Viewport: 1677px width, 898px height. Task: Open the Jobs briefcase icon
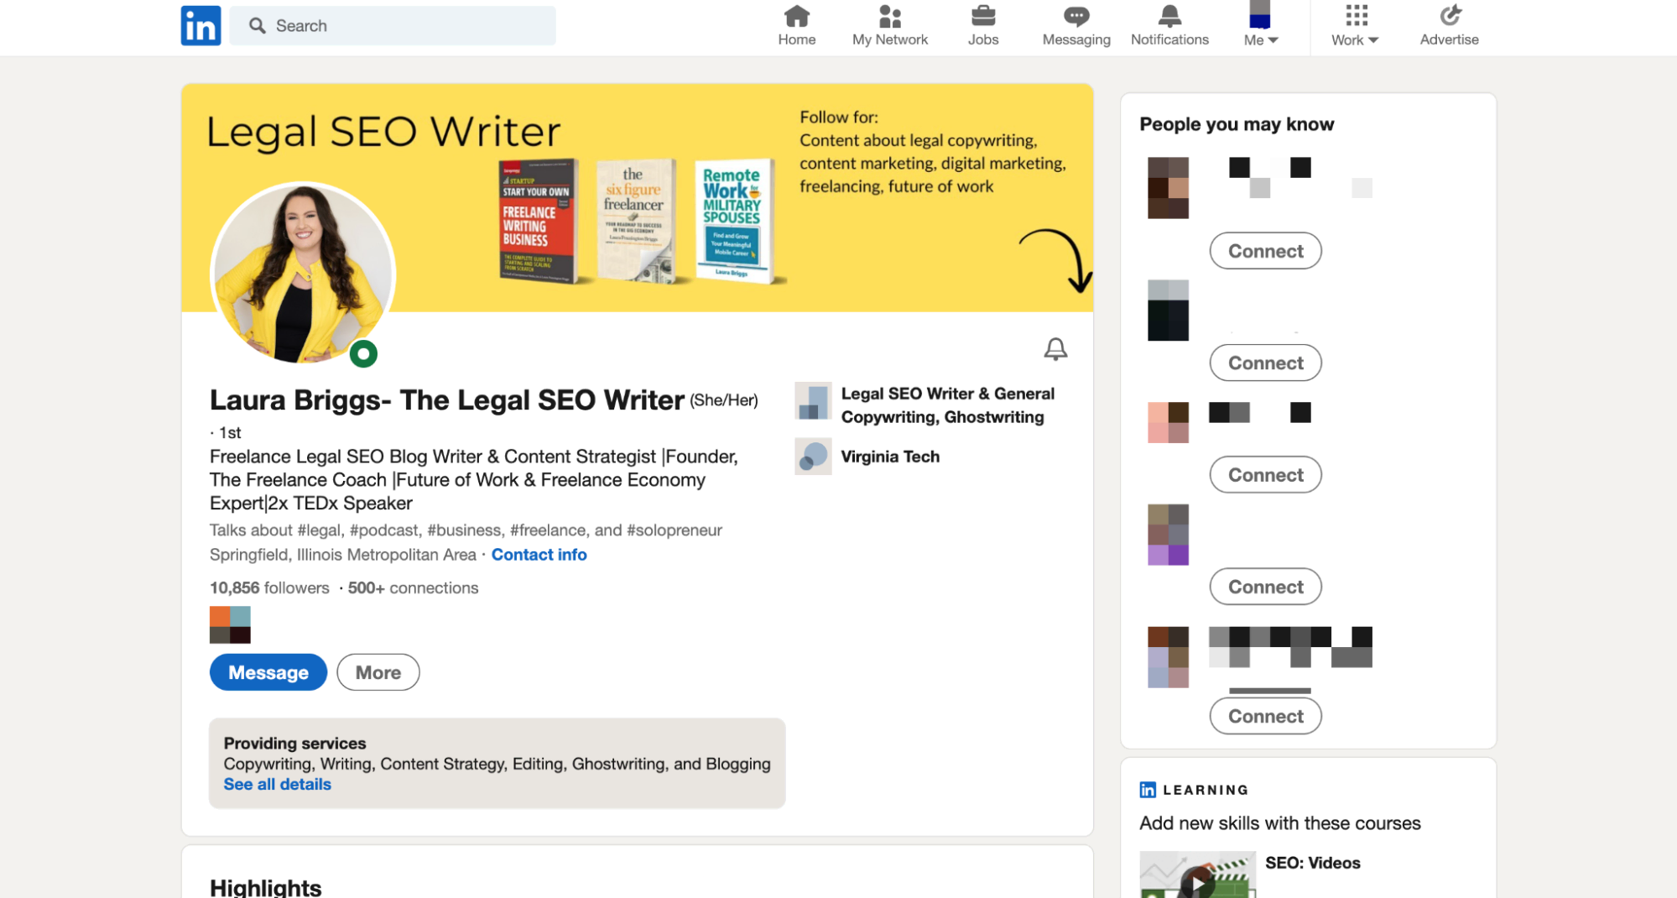pos(982,17)
